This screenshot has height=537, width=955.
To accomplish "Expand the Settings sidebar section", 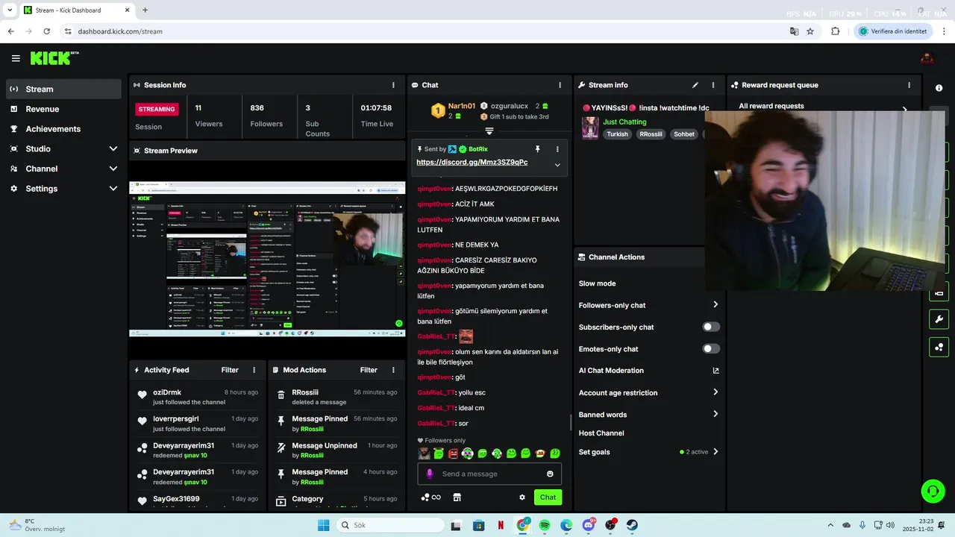I will [113, 189].
